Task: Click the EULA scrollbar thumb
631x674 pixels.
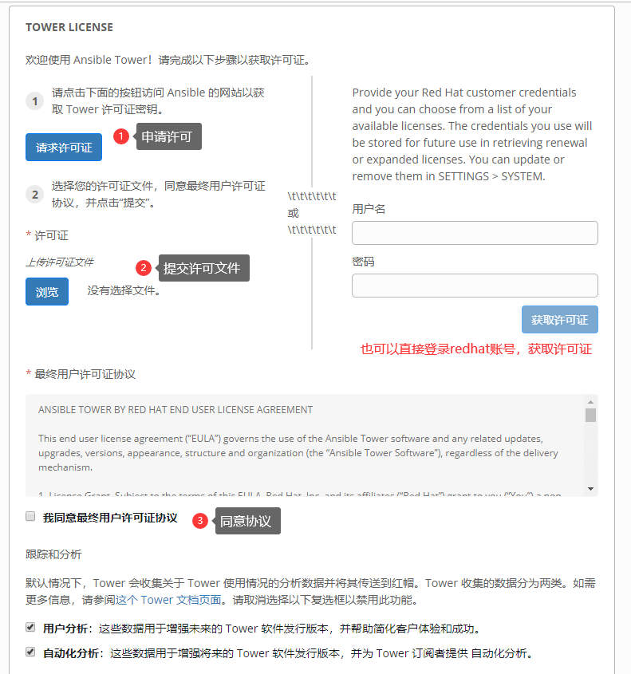Action: [590, 416]
